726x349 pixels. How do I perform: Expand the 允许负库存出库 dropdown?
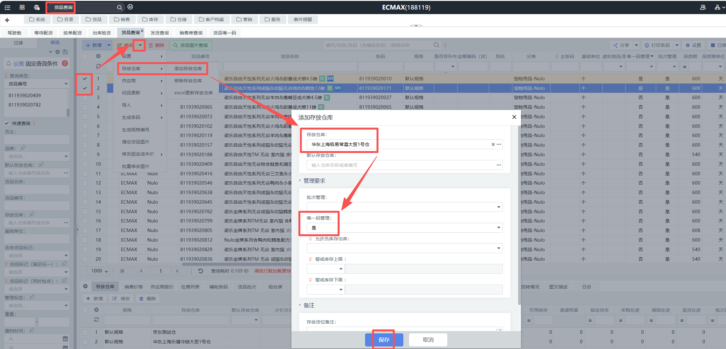pos(498,248)
